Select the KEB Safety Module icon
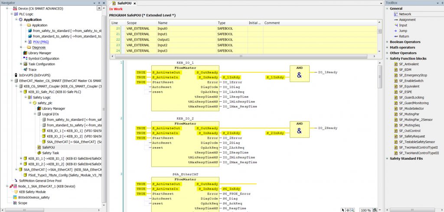444x212 pixels. 16,192
